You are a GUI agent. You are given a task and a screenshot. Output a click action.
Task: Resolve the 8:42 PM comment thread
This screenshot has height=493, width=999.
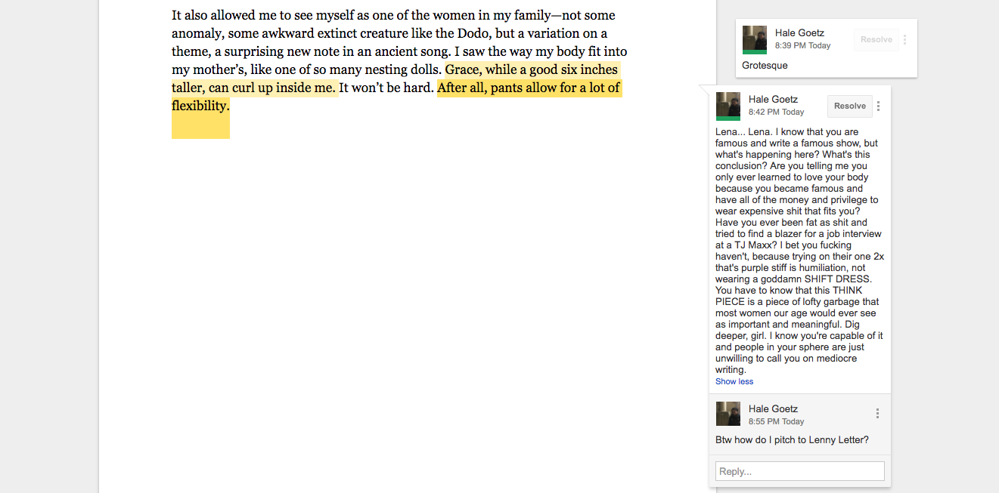point(850,106)
